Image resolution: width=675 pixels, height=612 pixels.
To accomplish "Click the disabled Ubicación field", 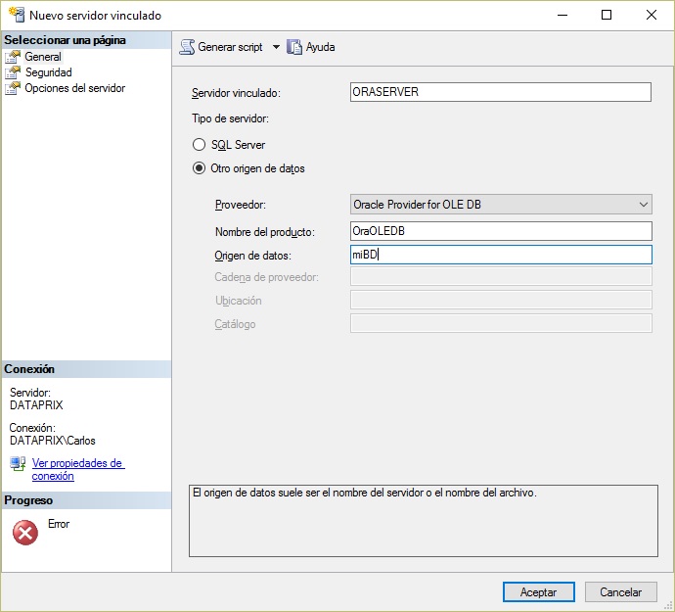I will click(501, 300).
